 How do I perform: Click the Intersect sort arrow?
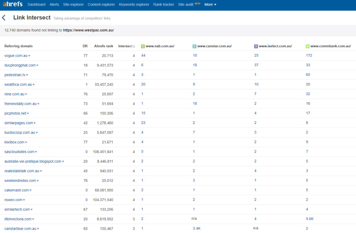(x=133, y=46)
